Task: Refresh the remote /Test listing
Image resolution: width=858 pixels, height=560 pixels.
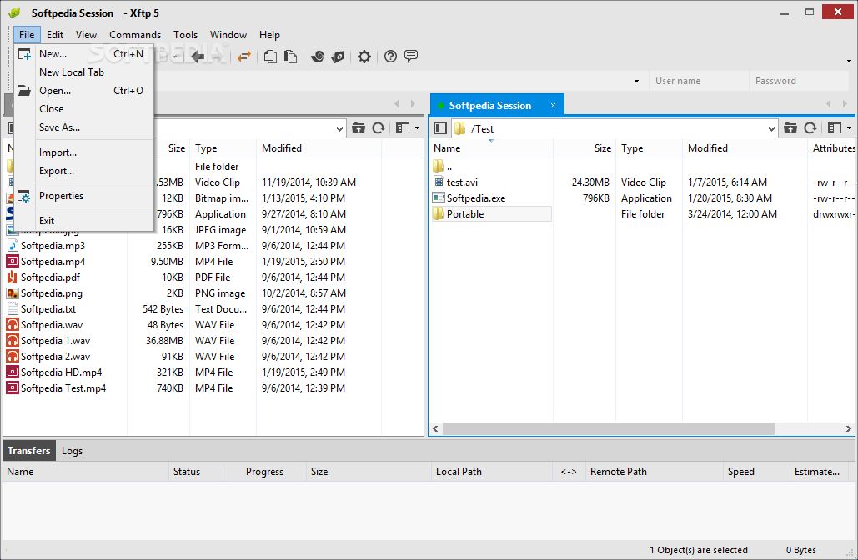Action: click(x=810, y=128)
